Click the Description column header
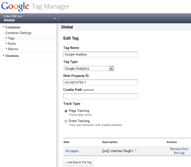191x167 pixels. [110, 142]
